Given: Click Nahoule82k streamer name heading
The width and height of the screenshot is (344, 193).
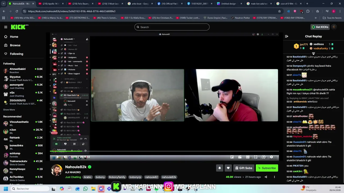Looking at the screenshot, I should coord(76,167).
